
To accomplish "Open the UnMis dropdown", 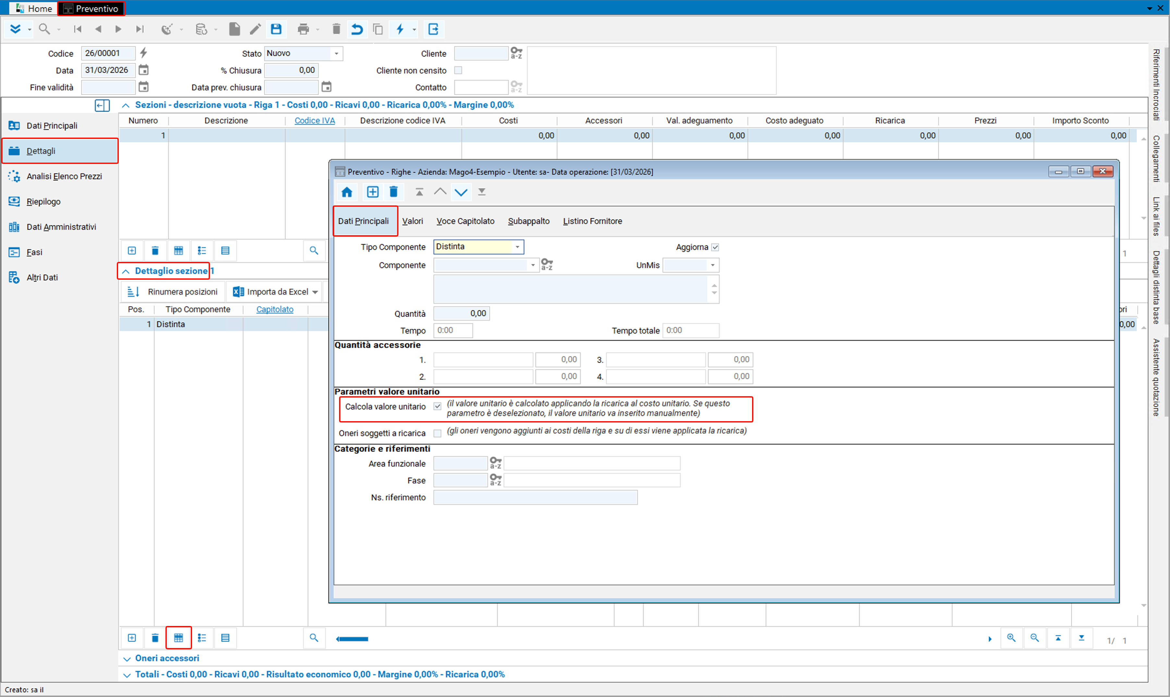I will (712, 265).
